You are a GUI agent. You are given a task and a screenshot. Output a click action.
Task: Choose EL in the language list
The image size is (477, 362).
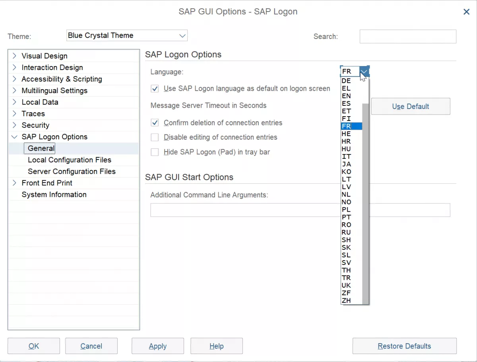click(351, 88)
